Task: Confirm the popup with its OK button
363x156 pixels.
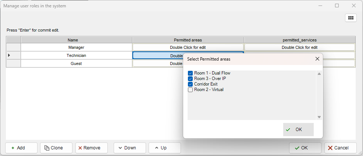Action: [x=298, y=130]
